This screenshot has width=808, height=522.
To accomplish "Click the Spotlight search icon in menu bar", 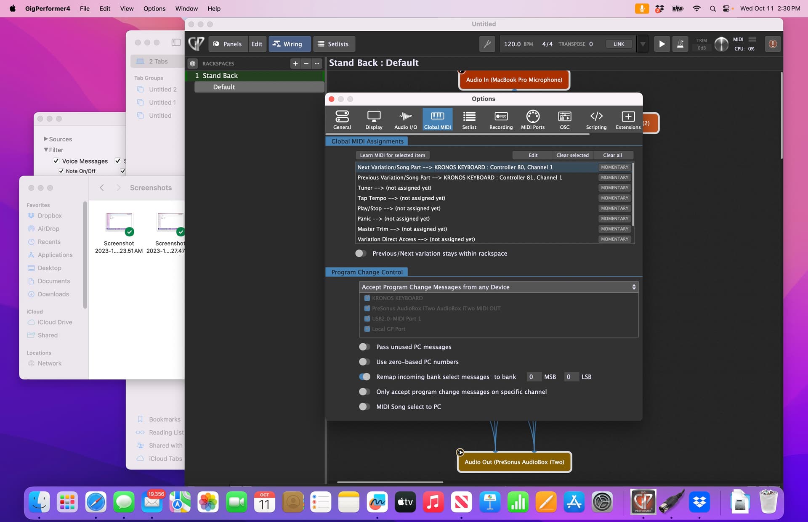I will click(712, 8).
